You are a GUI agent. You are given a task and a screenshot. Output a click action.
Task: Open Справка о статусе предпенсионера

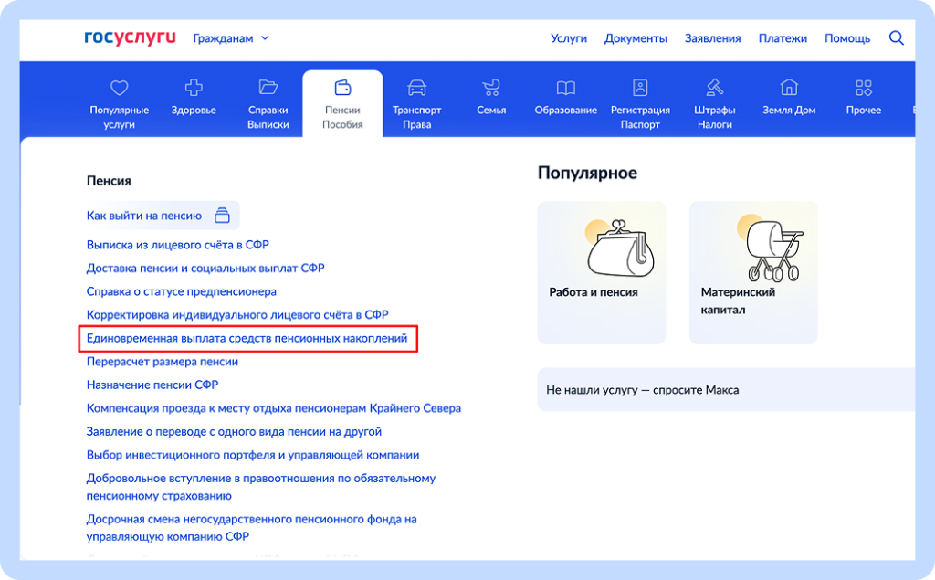point(182,291)
